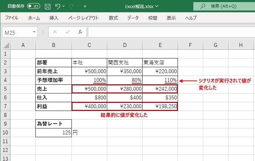255x161 pixels.
Task: Click cell ¥280,000
Action: [125, 89]
